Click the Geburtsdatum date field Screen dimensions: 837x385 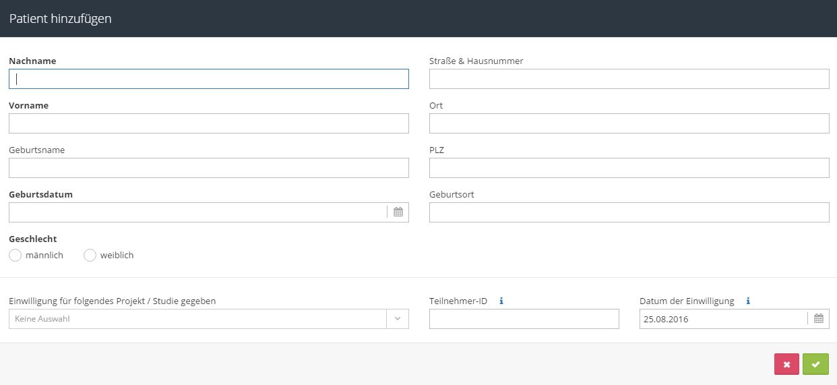pyautogui.click(x=198, y=212)
